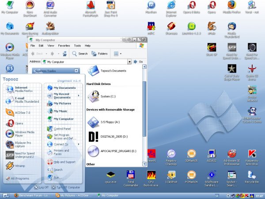Image resolution: width=265 pixels, height=199 pixels.
Task: Open the Call of Duty Single Player icon
Action: coord(232,73)
